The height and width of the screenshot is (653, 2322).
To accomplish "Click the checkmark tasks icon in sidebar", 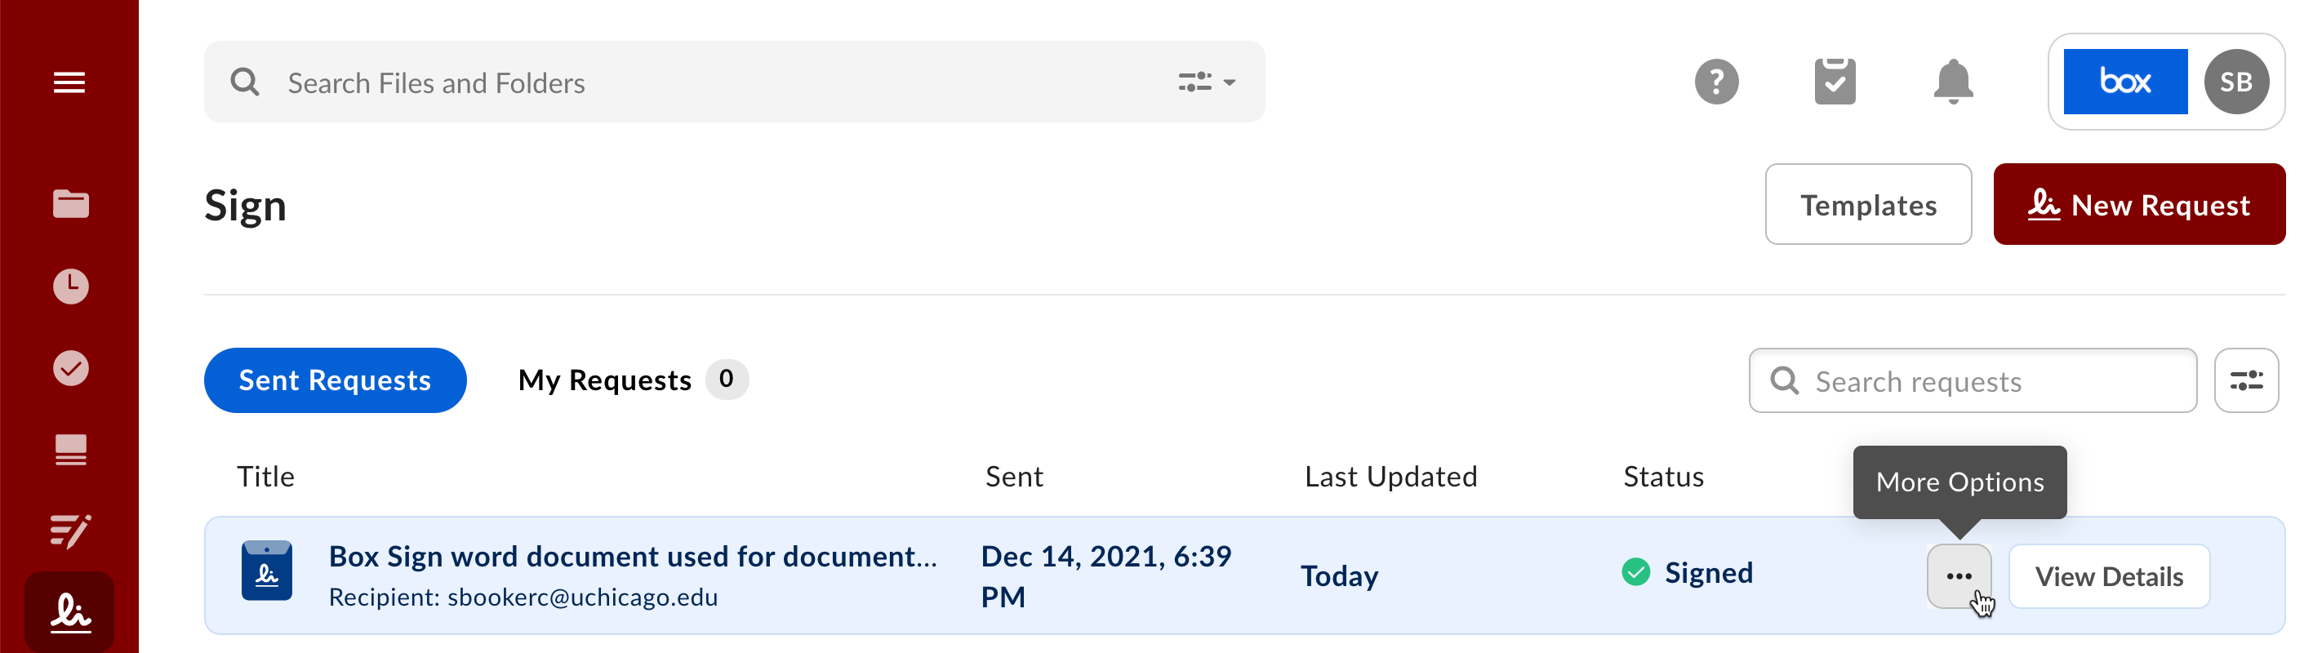I will click(69, 367).
